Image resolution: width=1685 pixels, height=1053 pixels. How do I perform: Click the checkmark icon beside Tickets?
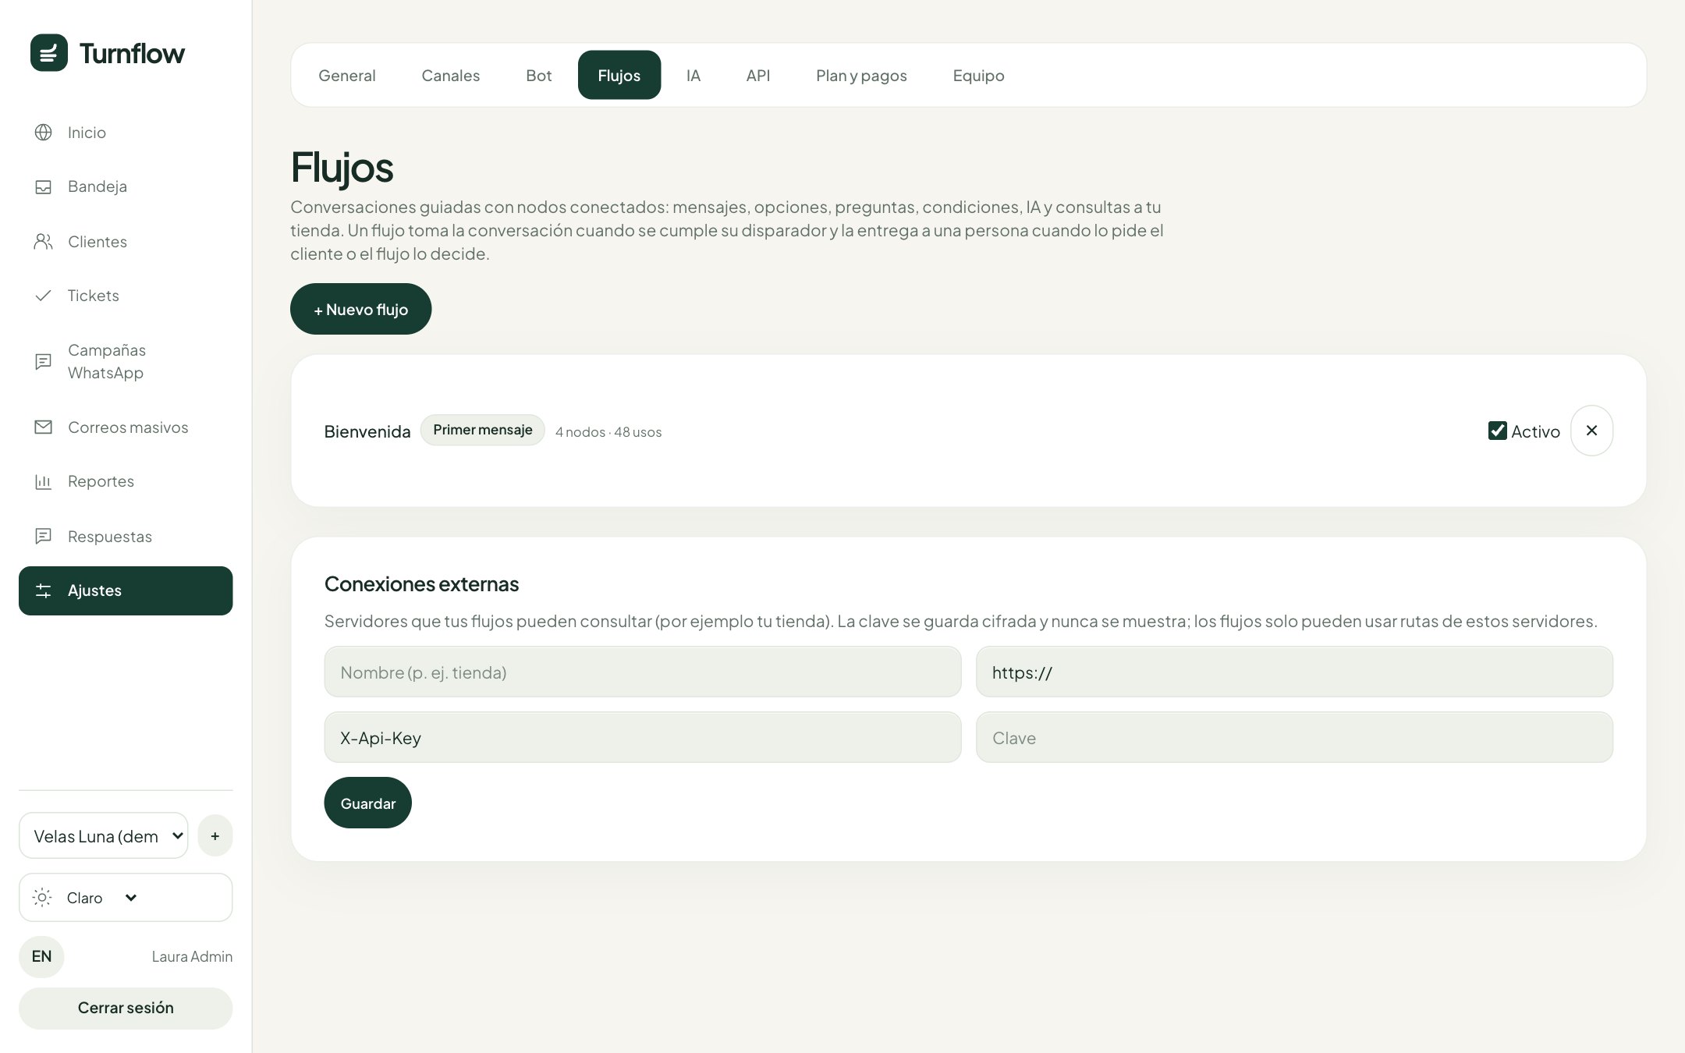pos(44,296)
